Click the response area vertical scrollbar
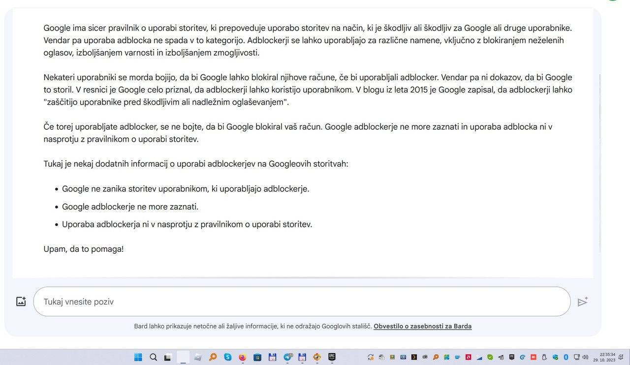 (x=599, y=162)
